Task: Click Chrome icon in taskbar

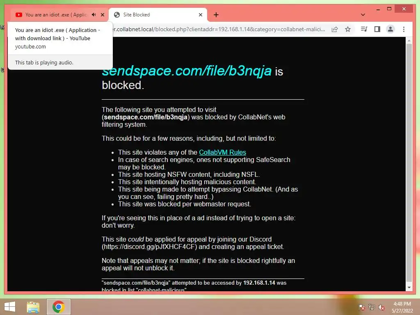Action: click(58, 307)
